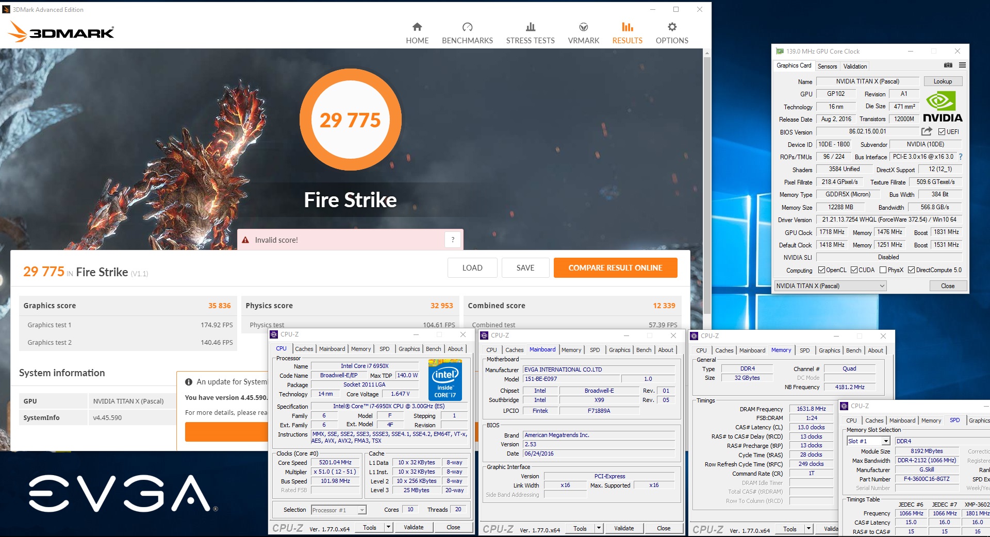Open the BENCHMARKS section in 3DMark

click(467, 33)
